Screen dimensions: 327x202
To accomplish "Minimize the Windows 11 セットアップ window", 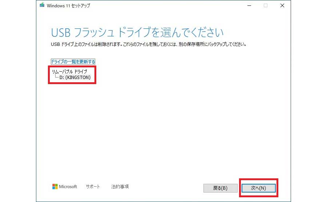I will 249,5.
